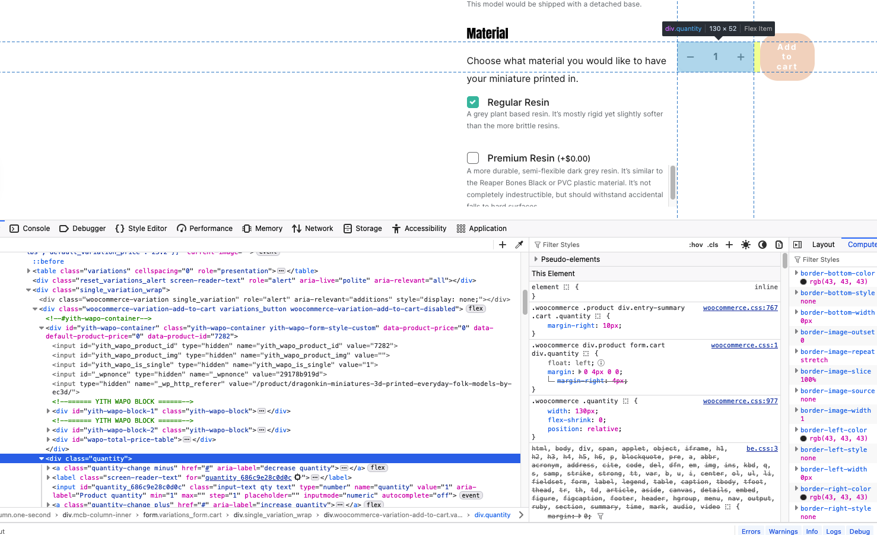877x535 pixels.
Task: Click the Add to cart button
Action: coord(787,57)
